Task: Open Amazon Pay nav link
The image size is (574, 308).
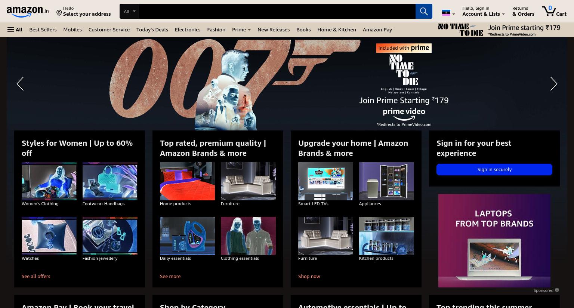Action: (377, 30)
